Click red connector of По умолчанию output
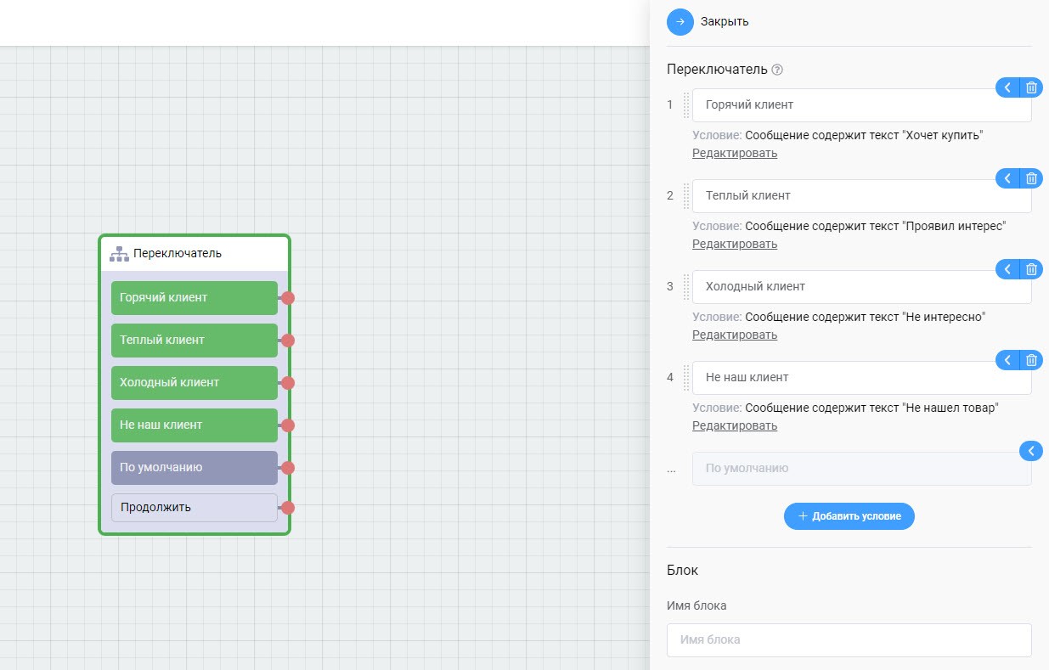 click(288, 468)
